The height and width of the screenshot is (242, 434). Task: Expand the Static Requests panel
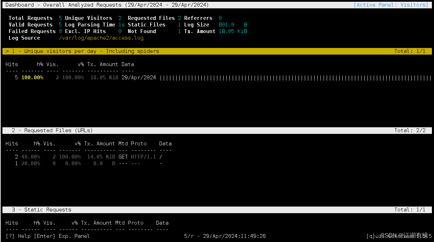pyautogui.click(x=42, y=209)
